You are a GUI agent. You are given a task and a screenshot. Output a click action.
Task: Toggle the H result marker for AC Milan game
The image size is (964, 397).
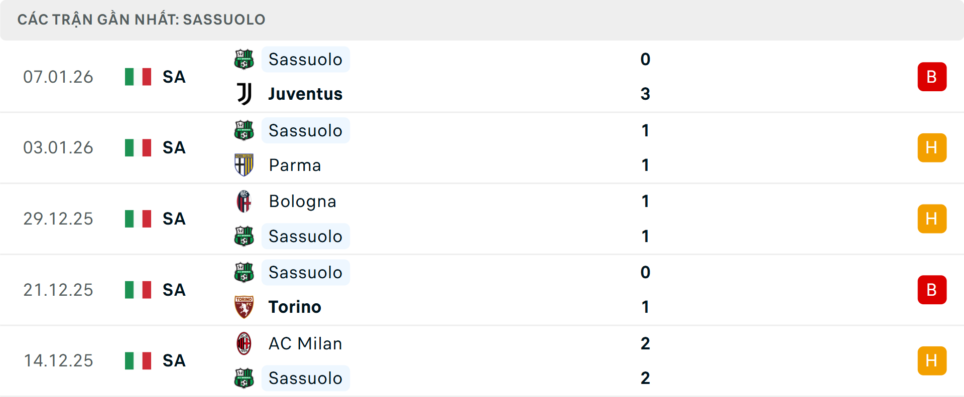pyautogui.click(x=932, y=360)
